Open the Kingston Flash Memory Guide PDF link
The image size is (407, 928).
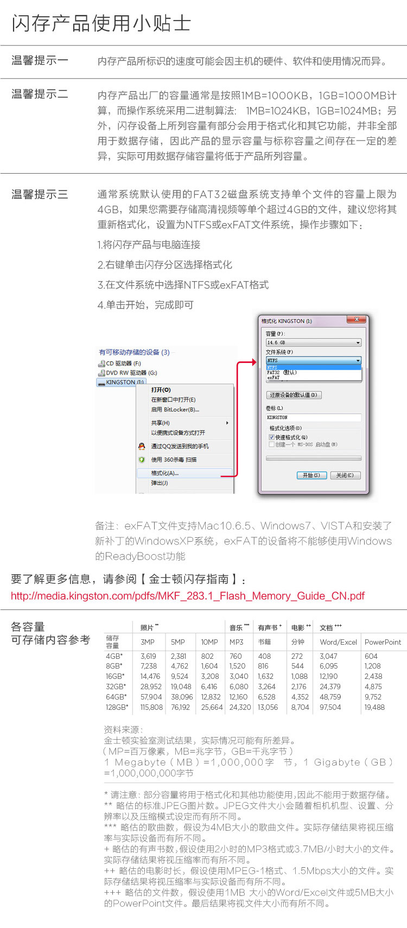(x=188, y=596)
